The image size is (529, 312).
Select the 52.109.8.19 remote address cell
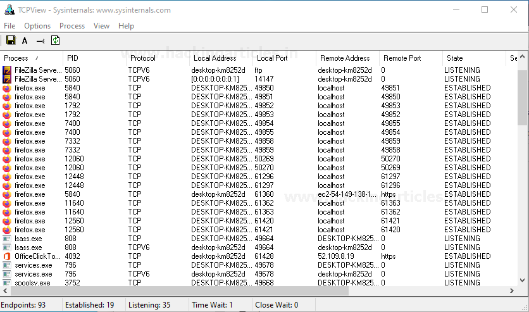coord(335,256)
